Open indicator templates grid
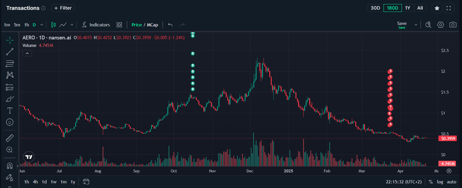Screen dimensions: 462x188 tap(119, 25)
